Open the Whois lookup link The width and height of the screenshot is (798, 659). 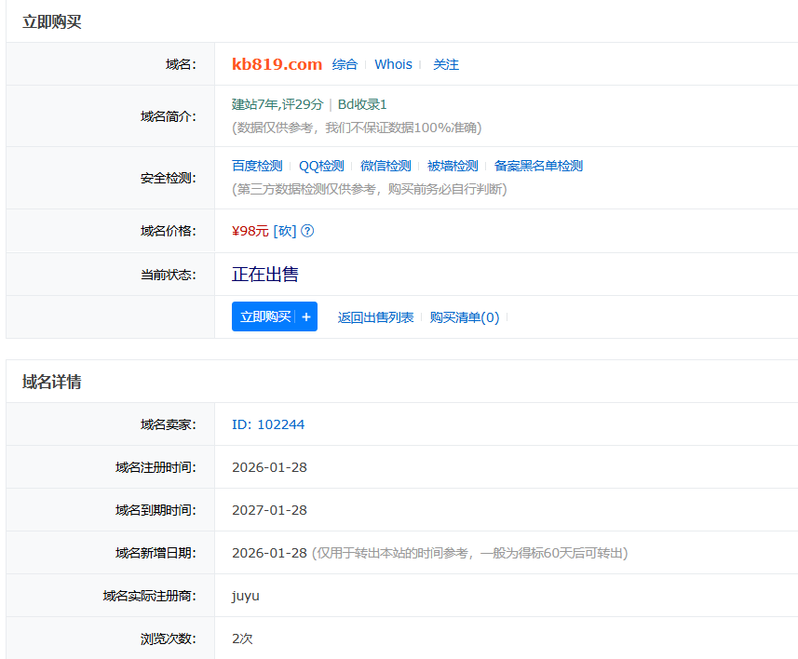(393, 64)
